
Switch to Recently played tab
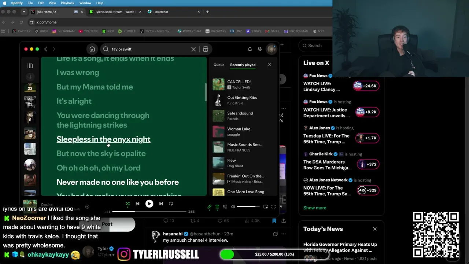(243, 65)
